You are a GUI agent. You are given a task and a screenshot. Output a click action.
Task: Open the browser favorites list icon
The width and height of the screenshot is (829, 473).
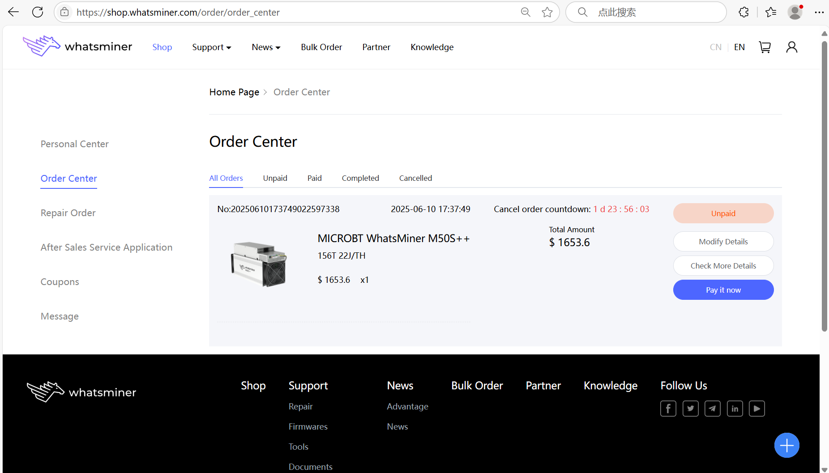[771, 12]
